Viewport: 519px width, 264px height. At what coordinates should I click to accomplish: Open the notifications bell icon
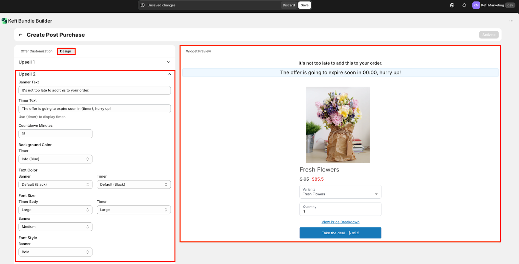(x=464, y=5)
